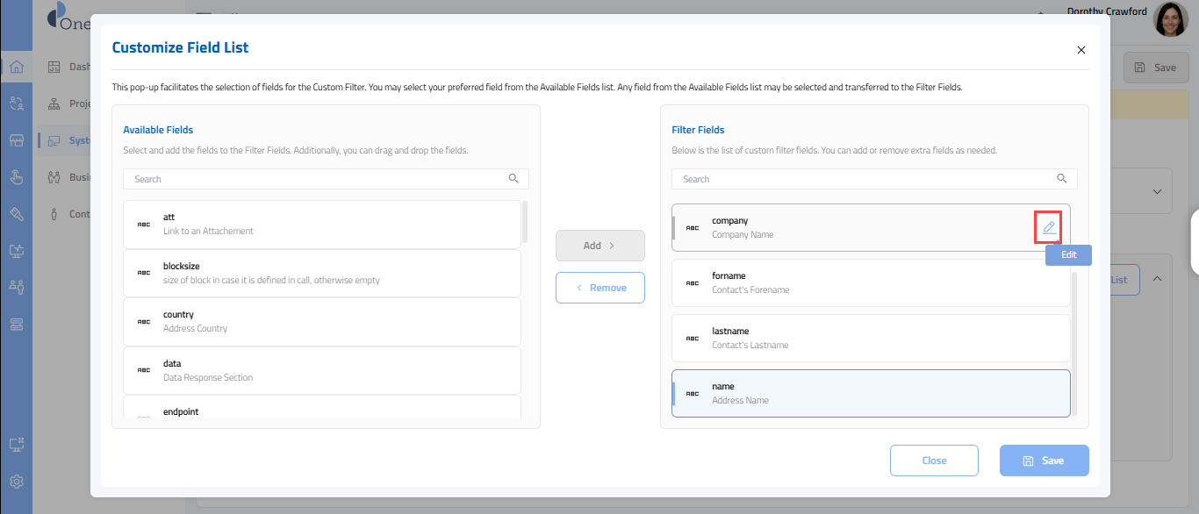Click the Save button in dialog footer

[x=1044, y=460]
